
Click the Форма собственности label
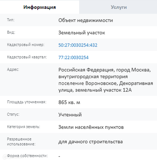[x=27, y=156]
